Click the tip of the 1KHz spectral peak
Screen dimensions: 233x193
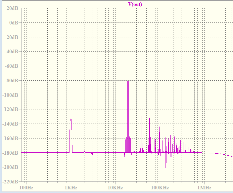click(71, 118)
